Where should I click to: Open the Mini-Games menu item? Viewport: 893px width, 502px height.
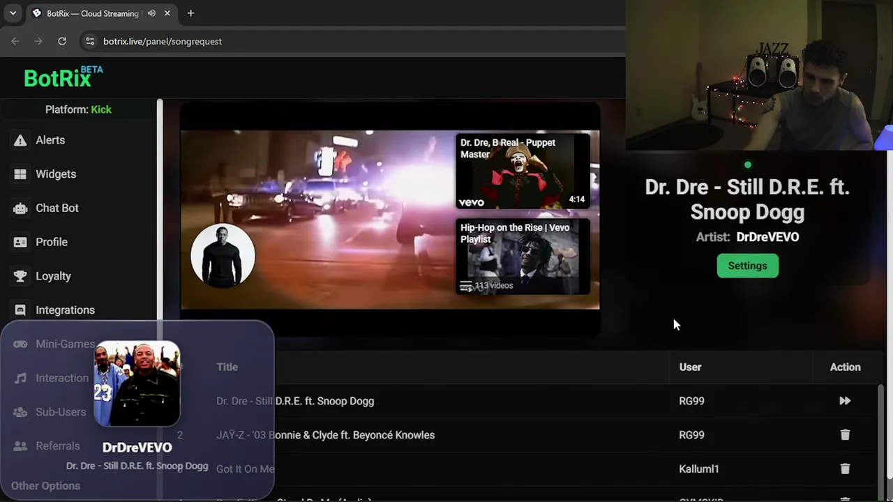pyautogui.click(x=55, y=344)
